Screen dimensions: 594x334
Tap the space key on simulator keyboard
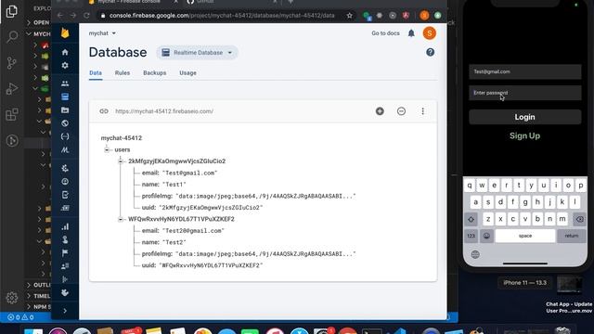[x=525, y=236]
